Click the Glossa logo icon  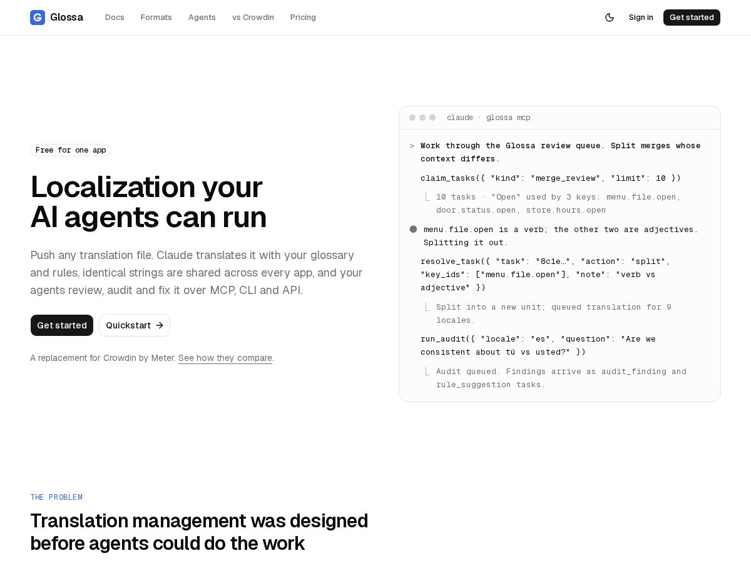click(x=38, y=18)
